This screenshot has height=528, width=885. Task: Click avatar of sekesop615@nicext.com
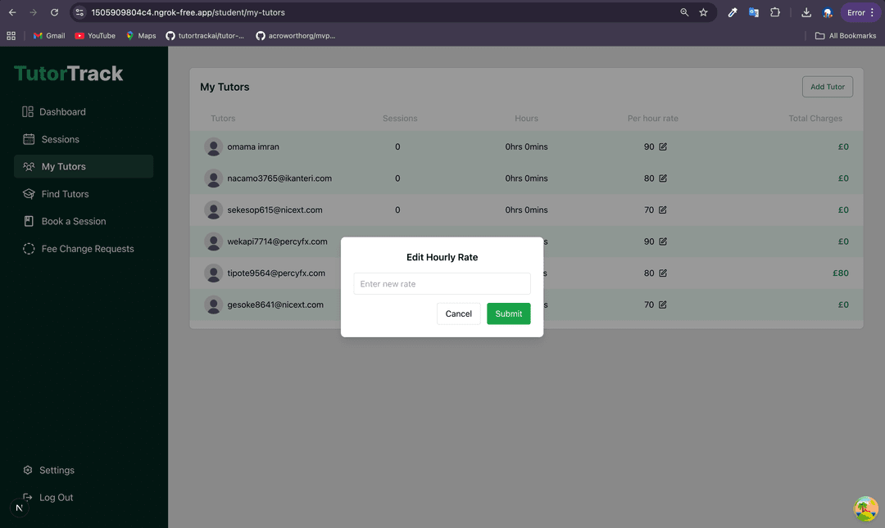(x=213, y=210)
